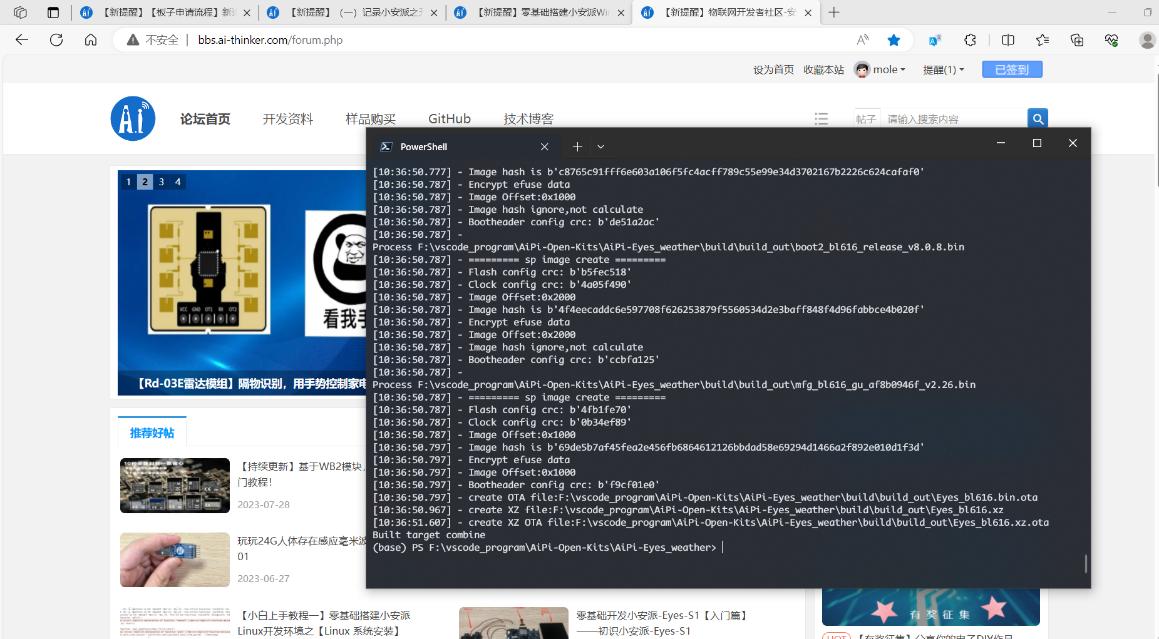
Task: Click the mole user avatar
Action: tap(862, 69)
